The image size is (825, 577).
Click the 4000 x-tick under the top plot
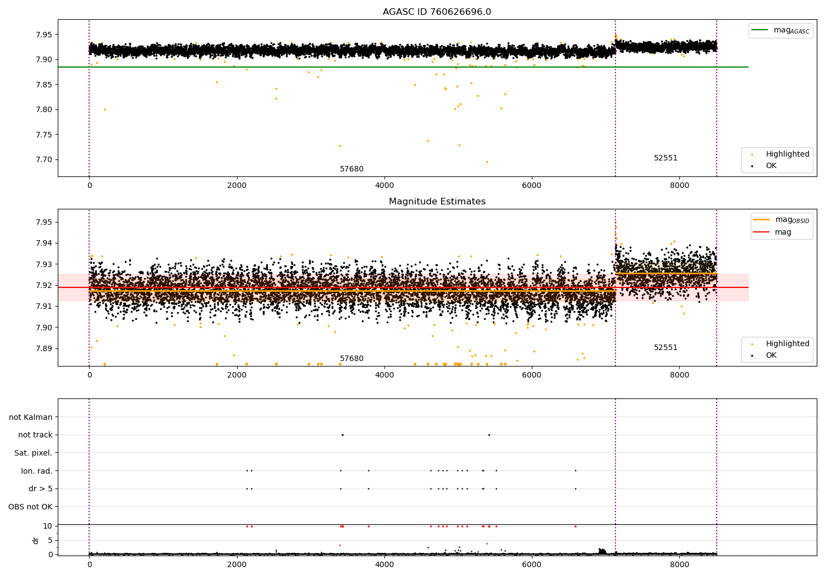pos(384,186)
